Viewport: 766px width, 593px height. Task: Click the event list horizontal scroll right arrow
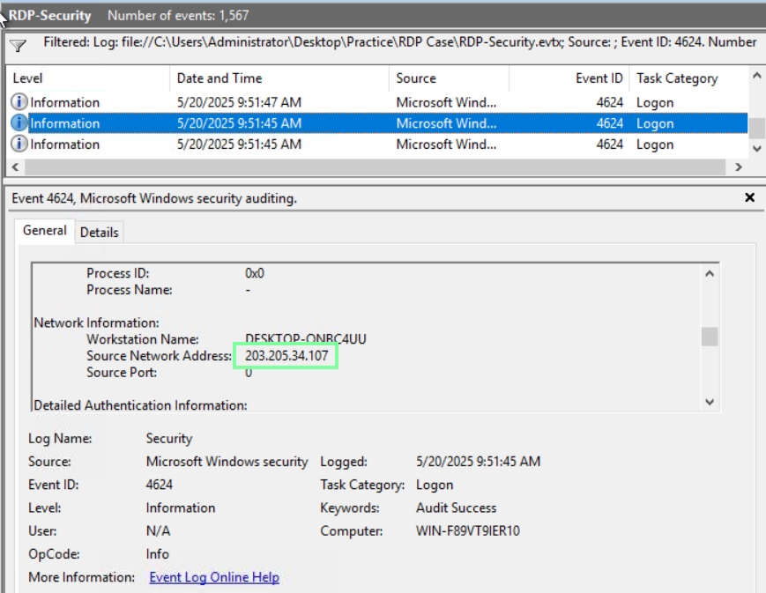coord(738,167)
